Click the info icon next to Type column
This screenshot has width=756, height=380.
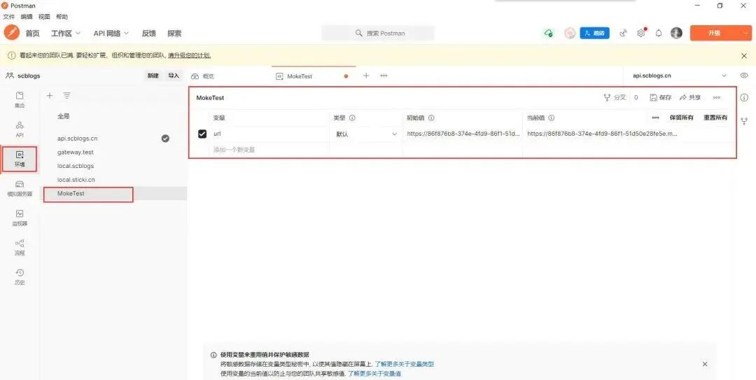pyautogui.click(x=352, y=118)
